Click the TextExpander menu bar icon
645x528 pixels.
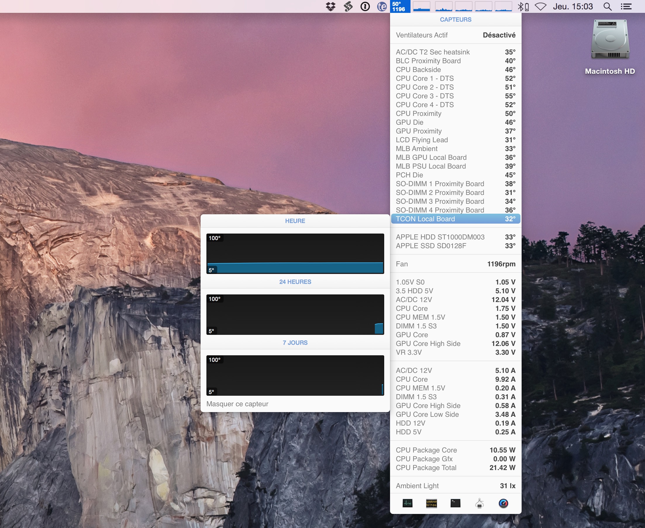coord(382,6)
